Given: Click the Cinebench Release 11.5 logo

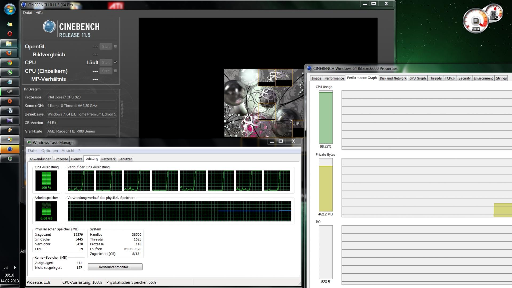Looking at the screenshot, I should [x=71, y=29].
